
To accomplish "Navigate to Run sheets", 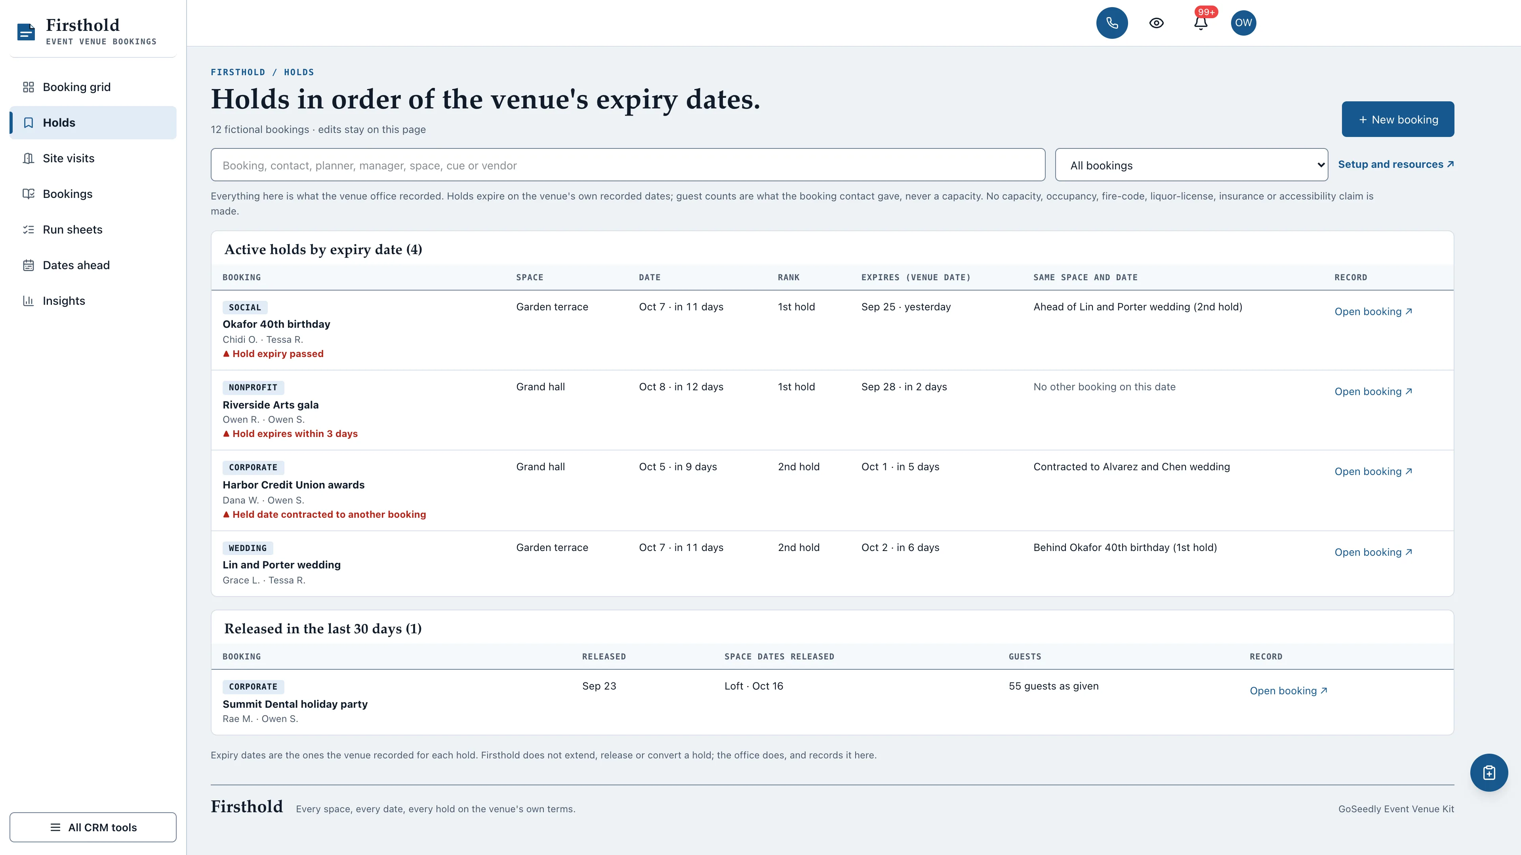I will tap(93, 230).
